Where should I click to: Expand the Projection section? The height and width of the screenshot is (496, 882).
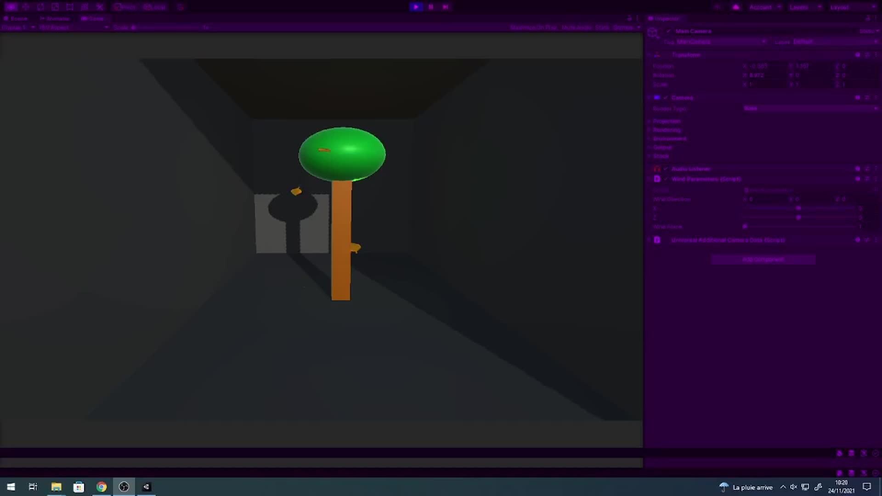(667, 121)
